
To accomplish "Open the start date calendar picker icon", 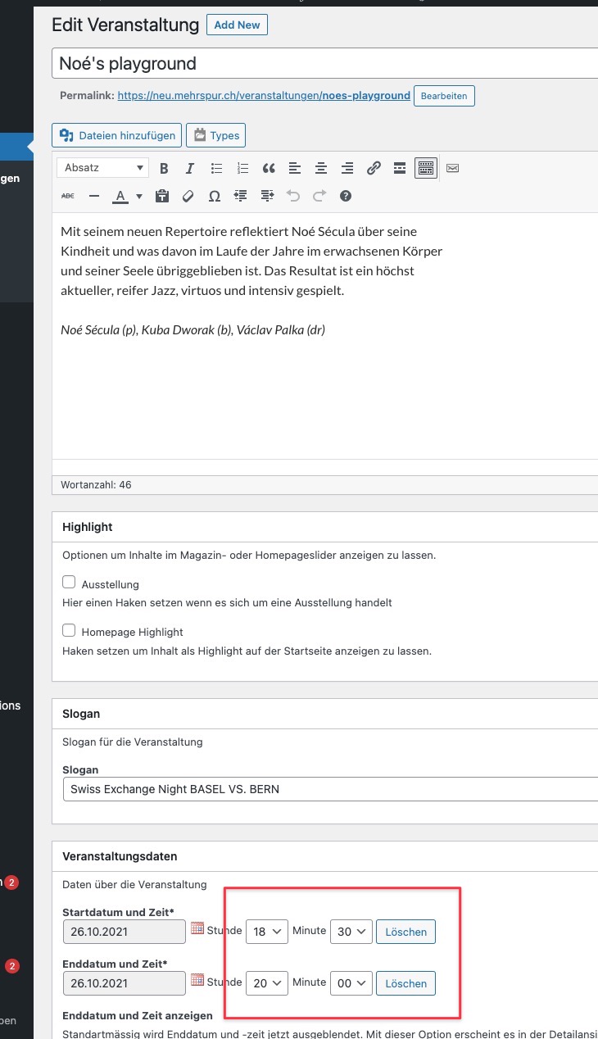I will click(x=197, y=929).
